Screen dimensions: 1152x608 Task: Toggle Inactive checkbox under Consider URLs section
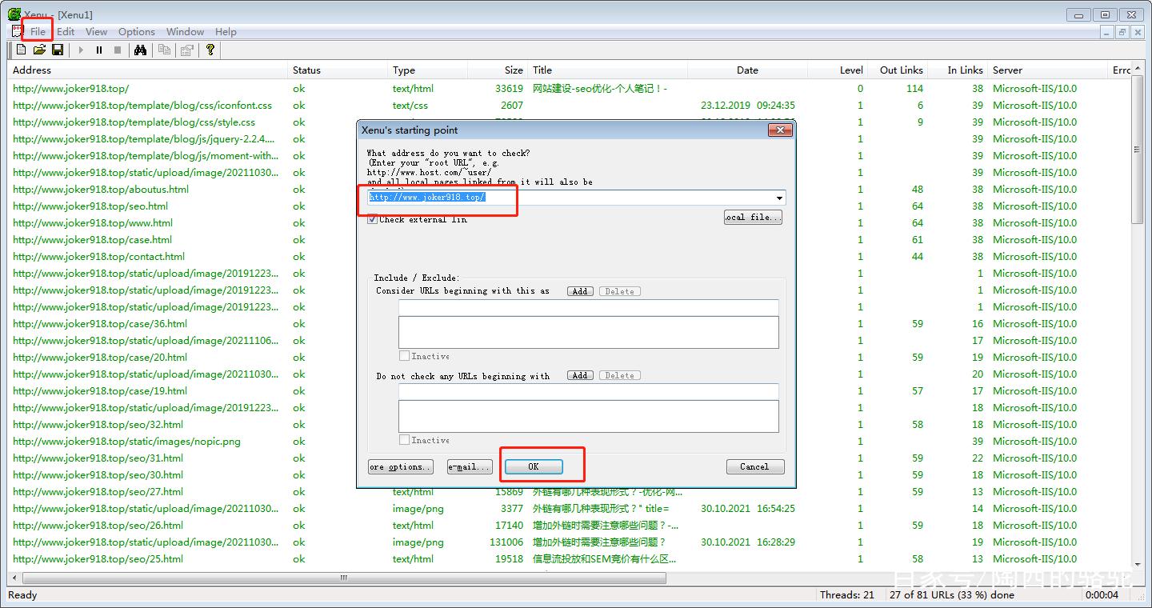coord(404,356)
